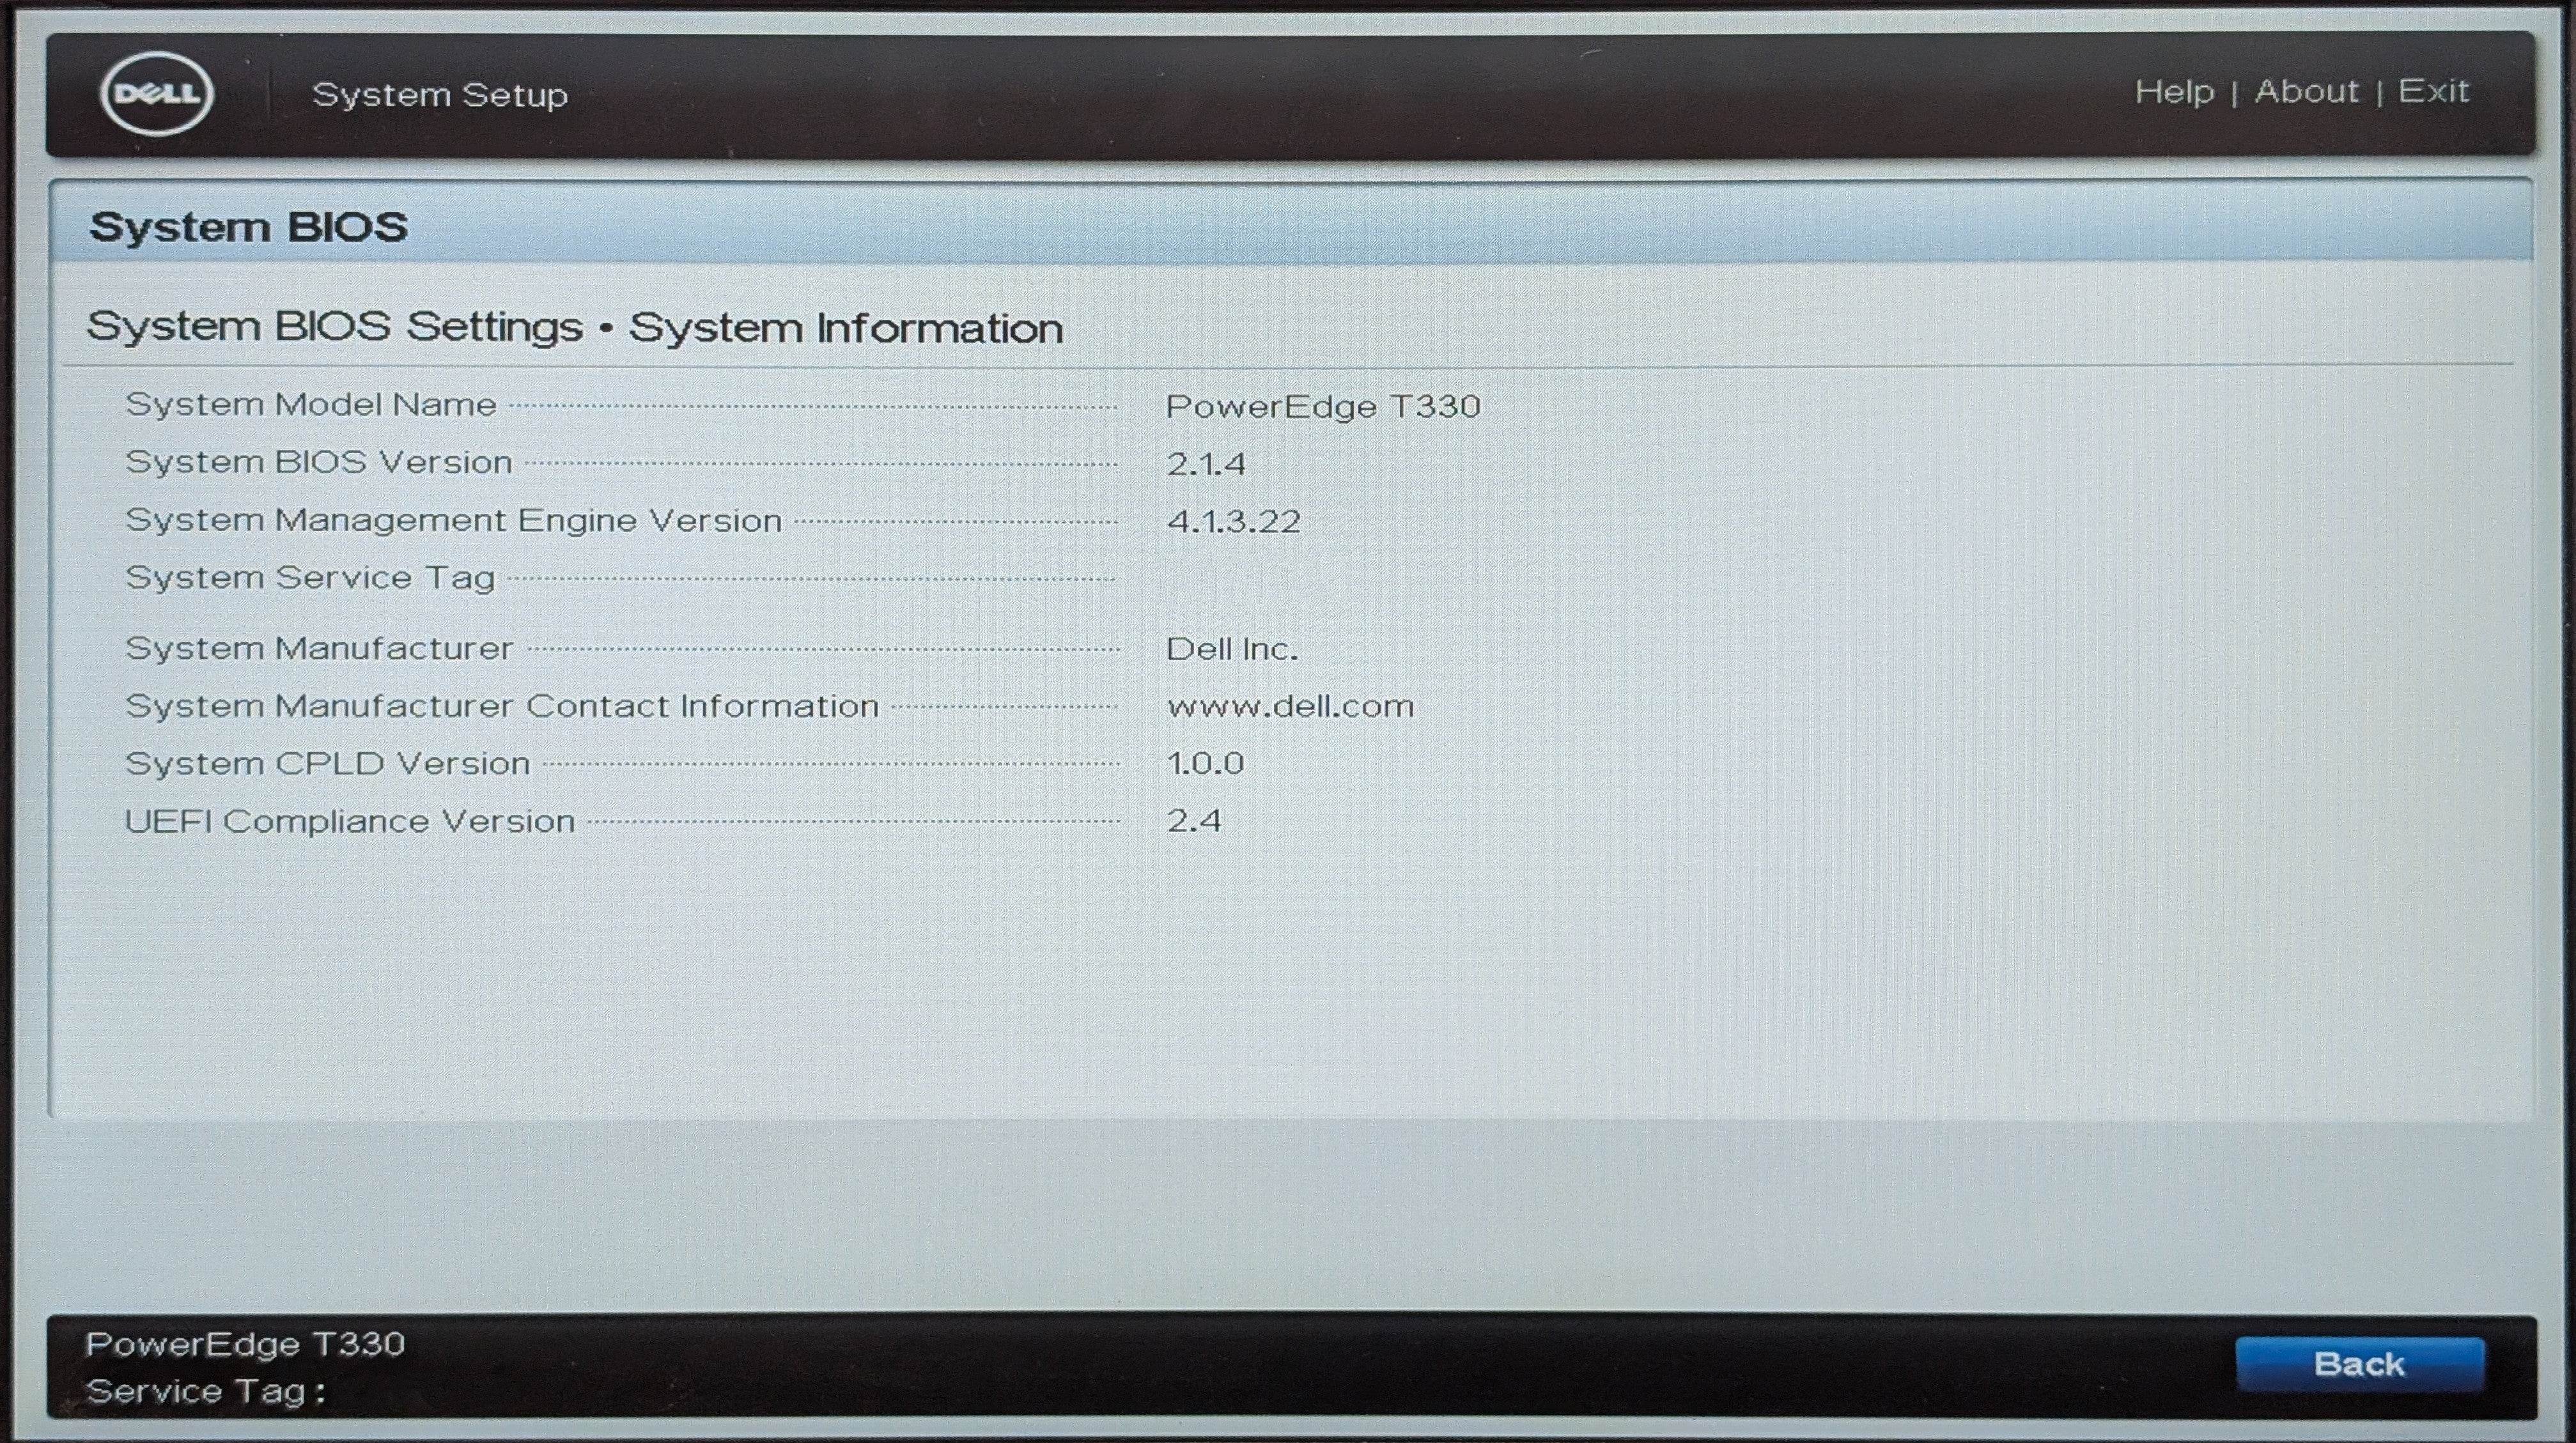This screenshot has height=1443, width=2576.
Task: Select the System CPLD Version label
Action: [328, 764]
